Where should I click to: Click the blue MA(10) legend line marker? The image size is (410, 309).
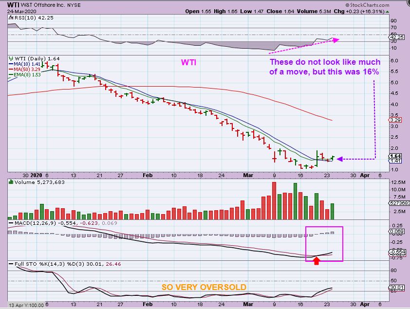pyautogui.click(x=11, y=64)
